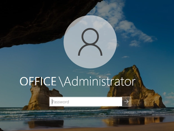Click the OFFICE\Administrator account name

pyautogui.click(x=78, y=81)
